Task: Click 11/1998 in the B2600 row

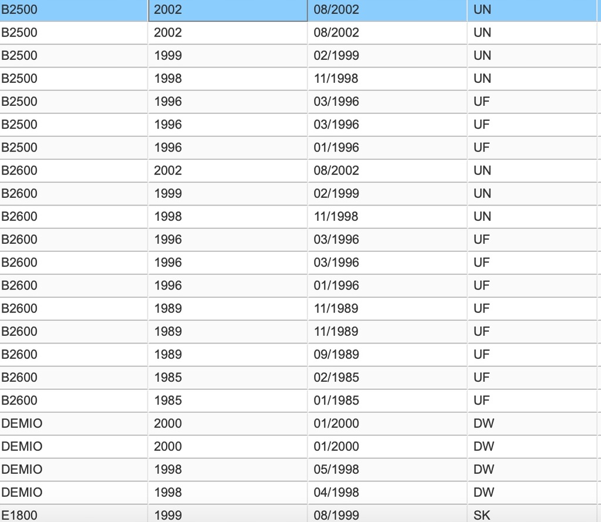Action: [x=387, y=217]
